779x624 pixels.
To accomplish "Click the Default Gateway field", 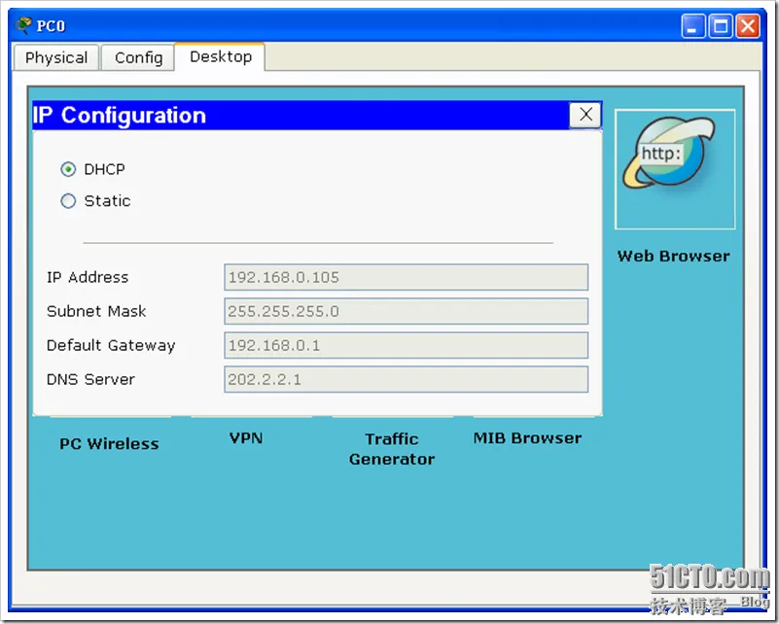I will point(406,345).
